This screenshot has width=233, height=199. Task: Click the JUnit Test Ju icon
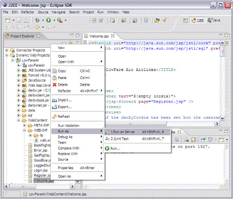click(x=107, y=139)
